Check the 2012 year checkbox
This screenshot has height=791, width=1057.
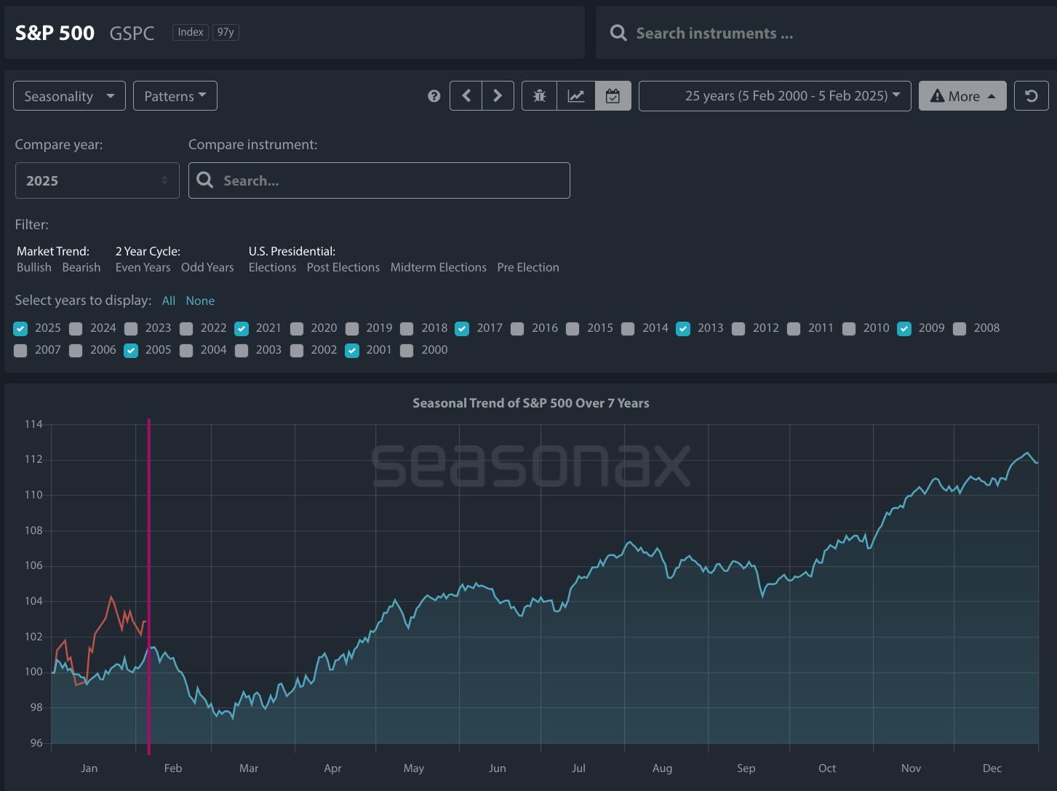(x=738, y=328)
